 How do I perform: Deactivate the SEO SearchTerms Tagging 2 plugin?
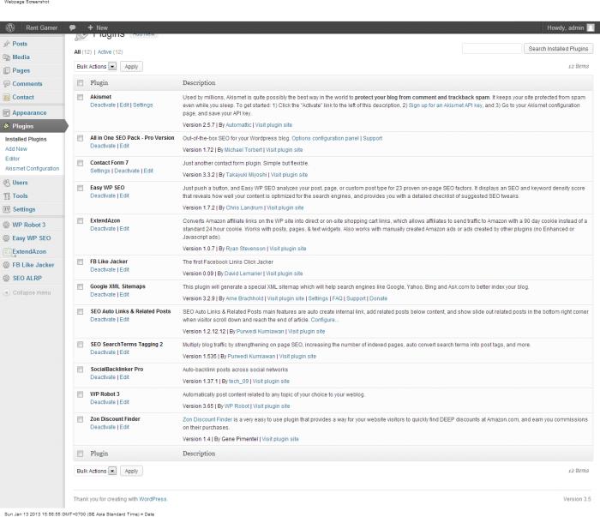103,352
